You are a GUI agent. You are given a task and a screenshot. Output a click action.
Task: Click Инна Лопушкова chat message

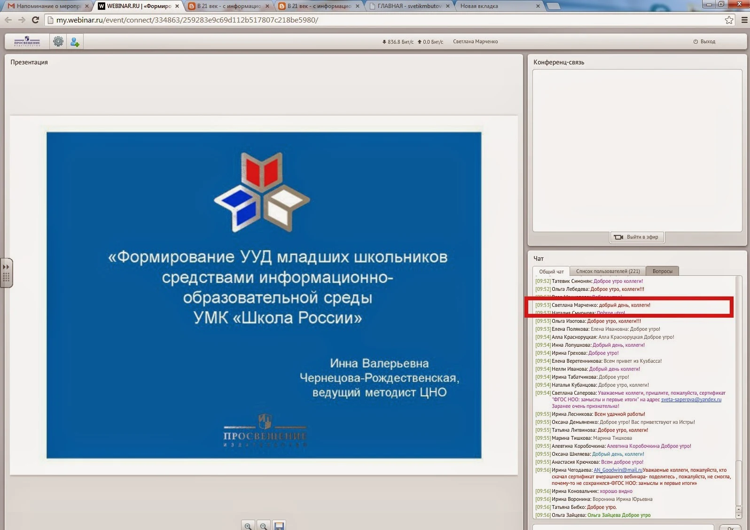[590, 345]
